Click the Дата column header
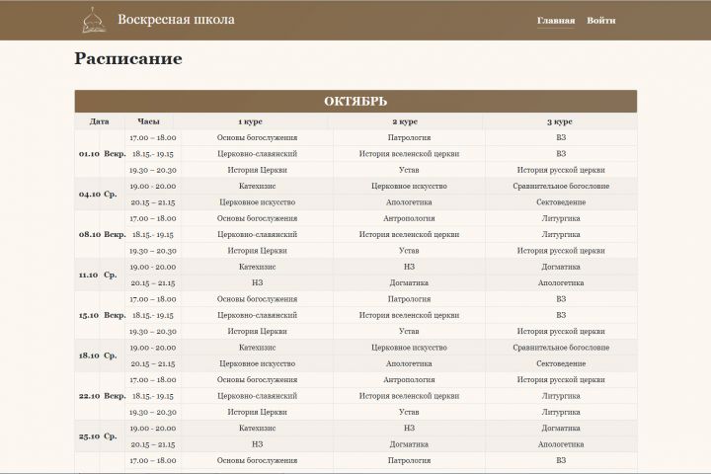This screenshot has width=711, height=474. pos(100,121)
